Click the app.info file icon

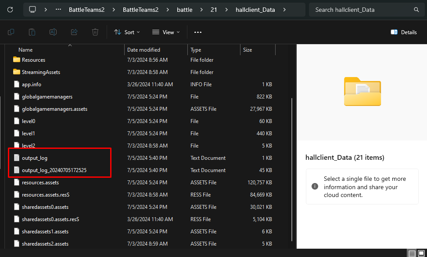pos(17,84)
